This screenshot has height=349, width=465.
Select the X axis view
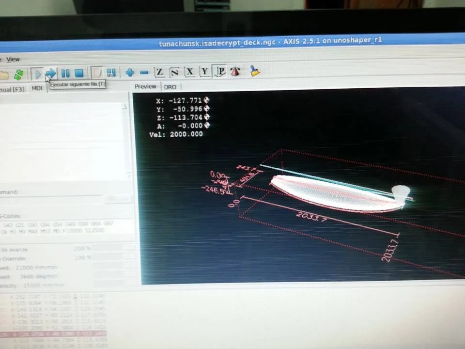pos(189,72)
